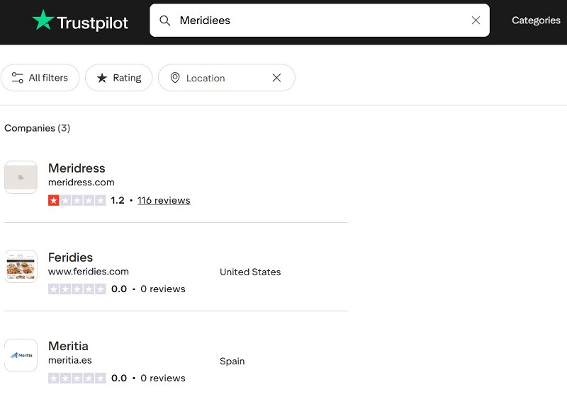The height and width of the screenshot is (394, 567).
Task: Open the Feridies company result
Action: 70,257
